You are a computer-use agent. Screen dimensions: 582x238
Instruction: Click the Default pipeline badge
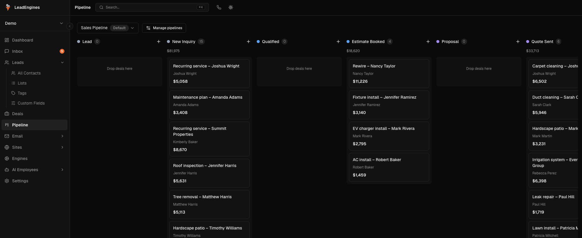pyautogui.click(x=119, y=28)
